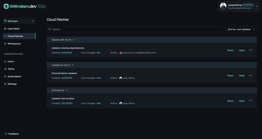Click the Launchpad rocket icon
Viewport: 262px width, 139px height.
tap(5, 29)
